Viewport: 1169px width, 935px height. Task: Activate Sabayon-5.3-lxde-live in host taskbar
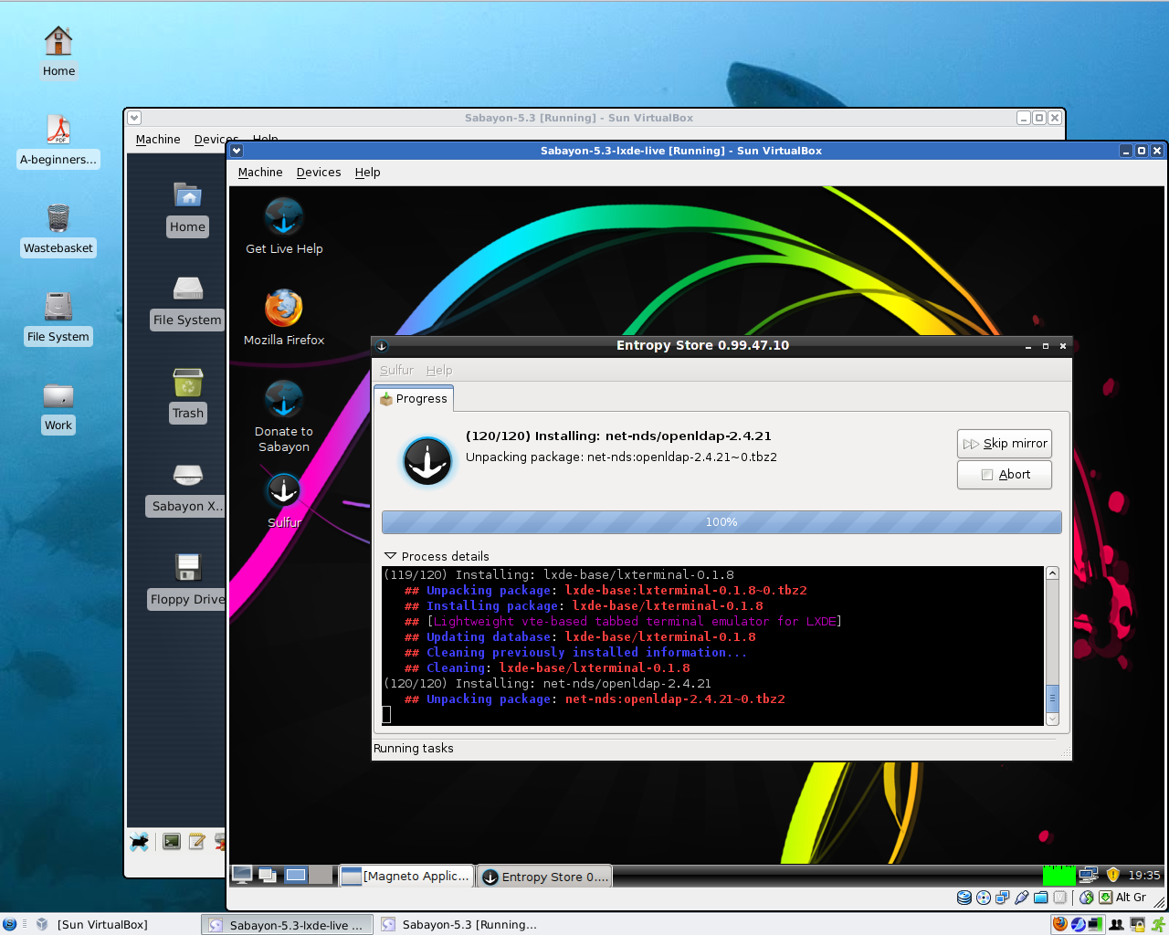click(286, 925)
